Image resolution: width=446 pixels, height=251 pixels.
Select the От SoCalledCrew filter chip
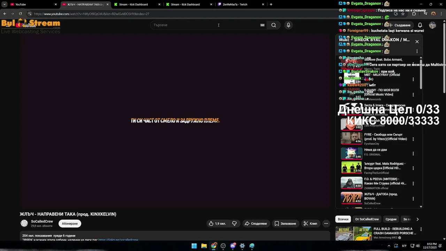coord(367,219)
